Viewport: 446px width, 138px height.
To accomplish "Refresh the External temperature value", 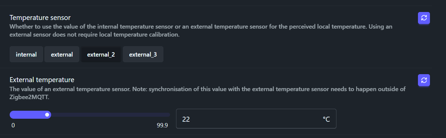I will (x=424, y=80).
